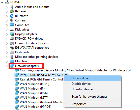Image resolution: width=140 pixels, height=110 pixels.
Task: Select the Keyboards icon
Action: click(x=12, y=52)
